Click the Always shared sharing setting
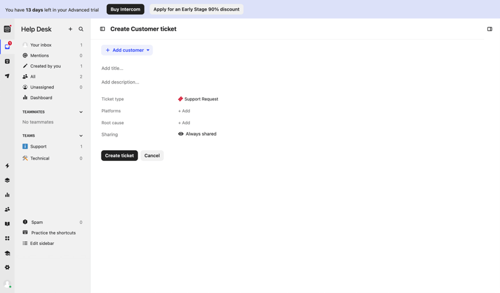The image size is (500, 293). tap(197, 134)
